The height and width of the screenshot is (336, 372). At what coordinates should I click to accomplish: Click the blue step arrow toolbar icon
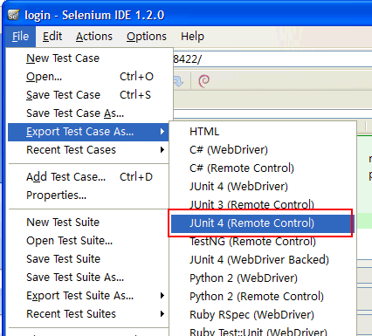coord(178,81)
